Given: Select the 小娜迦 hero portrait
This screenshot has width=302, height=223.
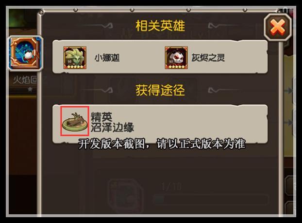Looking at the screenshot, I should click(x=75, y=58).
